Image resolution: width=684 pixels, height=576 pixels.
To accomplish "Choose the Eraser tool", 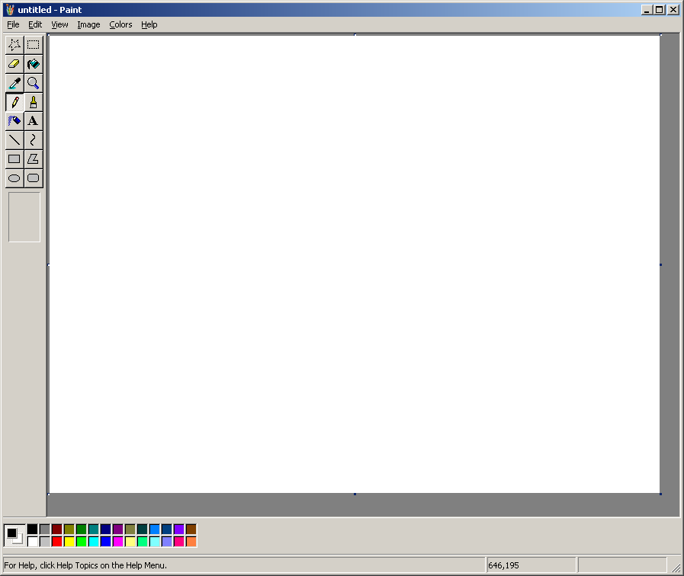I will [x=14, y=63].
